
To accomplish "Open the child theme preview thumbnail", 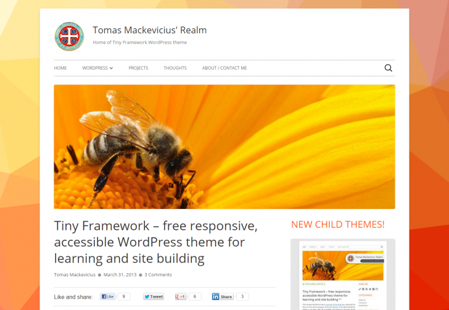I will (x=343, y=274).
